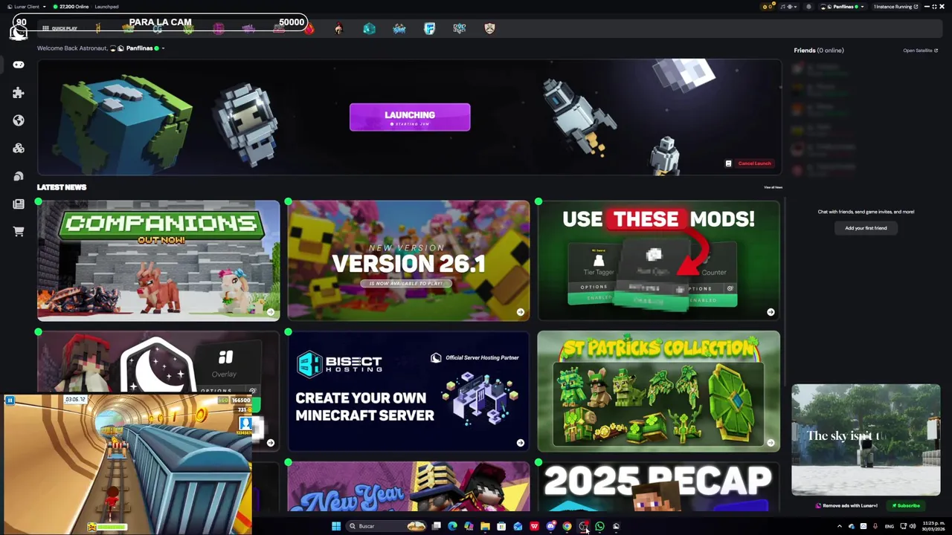
Task: Select the blue F logo server icon
Action: tap(429, 28)
